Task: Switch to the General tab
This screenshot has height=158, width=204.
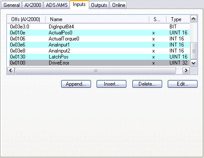Action: point(11,5)
